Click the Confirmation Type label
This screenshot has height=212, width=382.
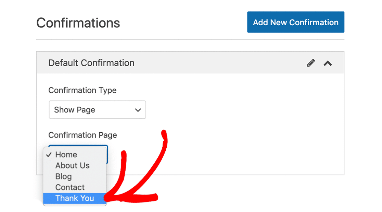82,90
